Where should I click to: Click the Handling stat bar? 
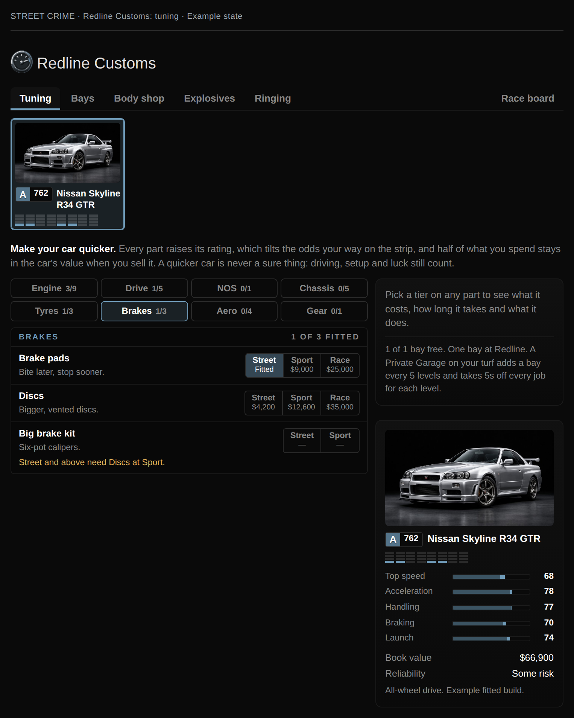point(491,608)
